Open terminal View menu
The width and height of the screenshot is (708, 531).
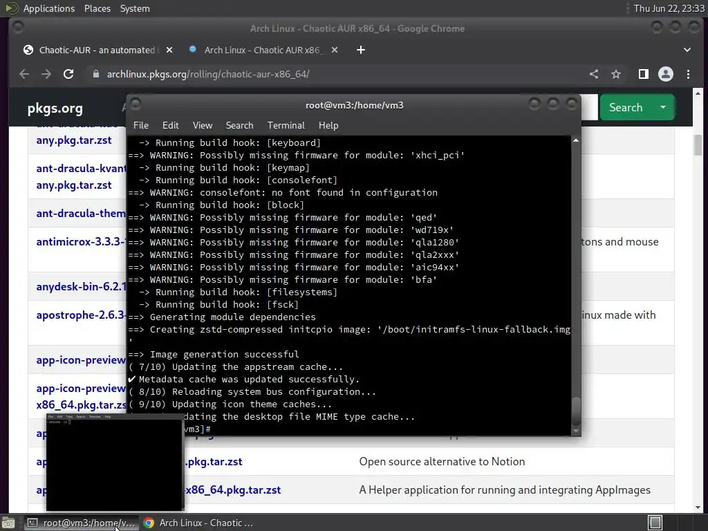[203, 125]
